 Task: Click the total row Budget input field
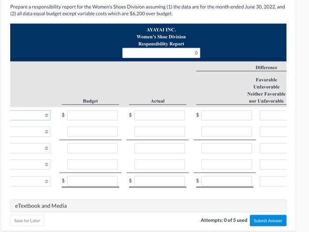(92, 181)
